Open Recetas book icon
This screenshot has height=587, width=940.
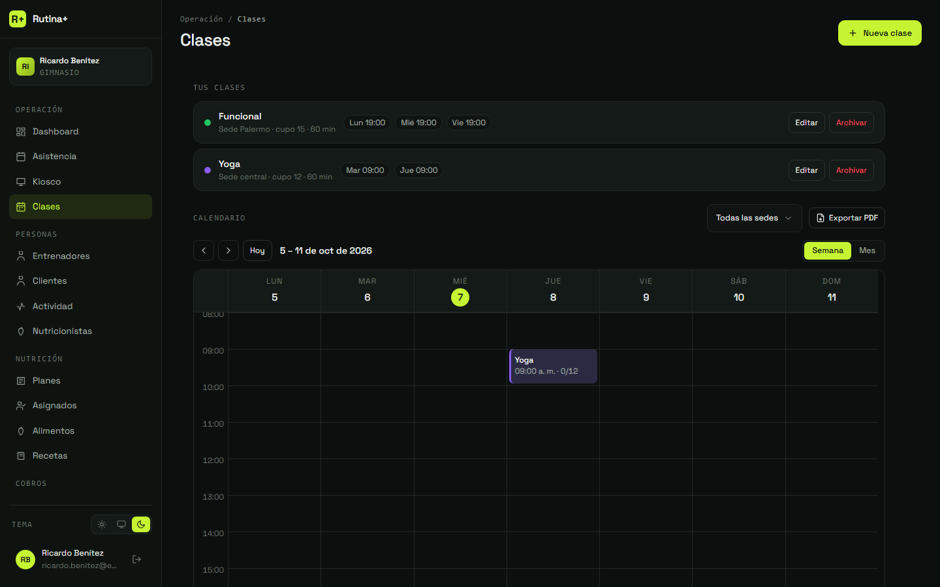(x=21, y=456)
